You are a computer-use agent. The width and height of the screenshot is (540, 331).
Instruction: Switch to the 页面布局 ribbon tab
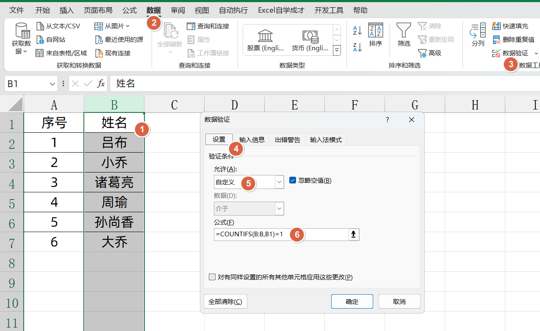pos(98,10)
